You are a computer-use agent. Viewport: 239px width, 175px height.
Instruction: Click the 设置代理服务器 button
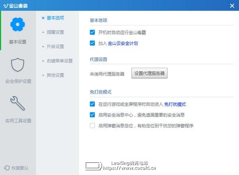point(149,73)
